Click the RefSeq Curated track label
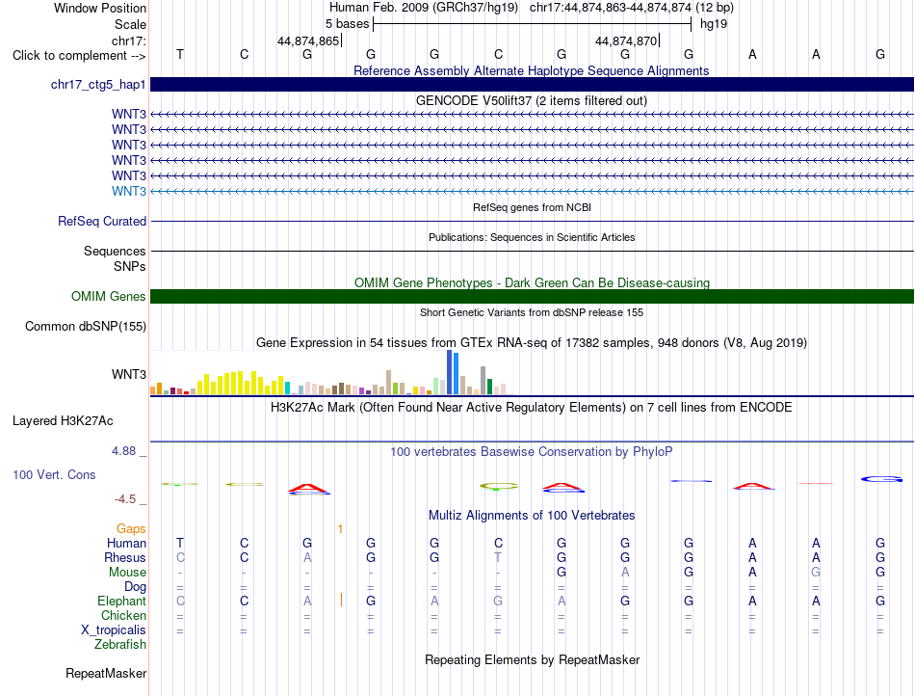The height and width of the screenshot is (696, 915). pyautogui.click(x=102, y=222)
